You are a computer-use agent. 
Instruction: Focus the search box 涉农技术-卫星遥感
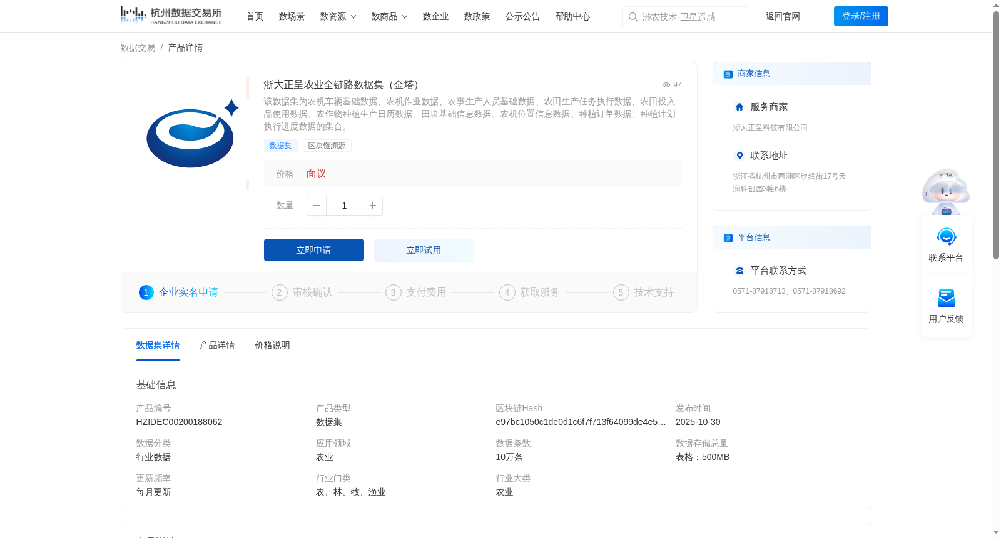pyautogui.click(x=686, y=17)
